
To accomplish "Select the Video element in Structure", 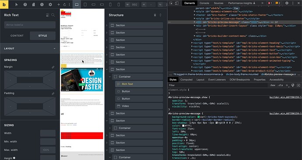I will [x=139, y=106].
